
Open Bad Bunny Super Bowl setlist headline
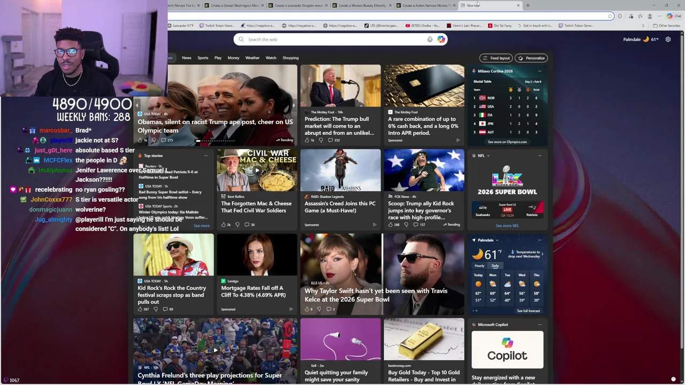[170, 195]
